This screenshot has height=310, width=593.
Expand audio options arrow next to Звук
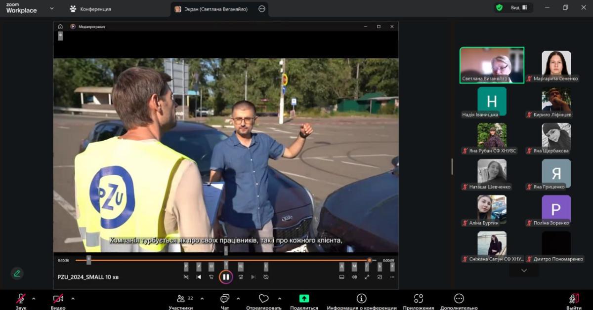point(34,299)
